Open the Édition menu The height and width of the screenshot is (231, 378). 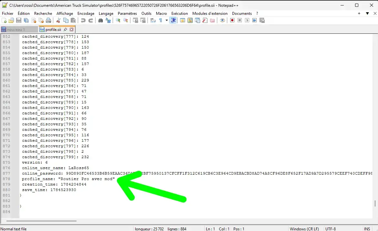(24, 14)
